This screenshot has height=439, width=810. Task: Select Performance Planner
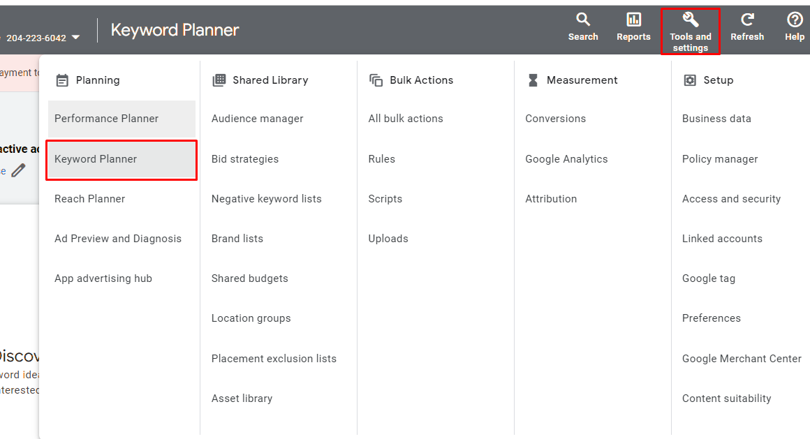[x=121, y=119]
